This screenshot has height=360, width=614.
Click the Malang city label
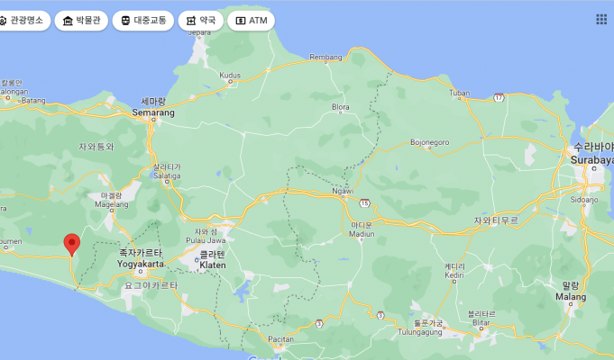pyautogui.click(x=570, y=296)
